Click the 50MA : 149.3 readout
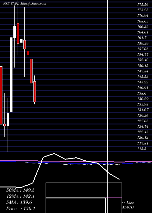The image size is (152, 213). click(20, 190)
